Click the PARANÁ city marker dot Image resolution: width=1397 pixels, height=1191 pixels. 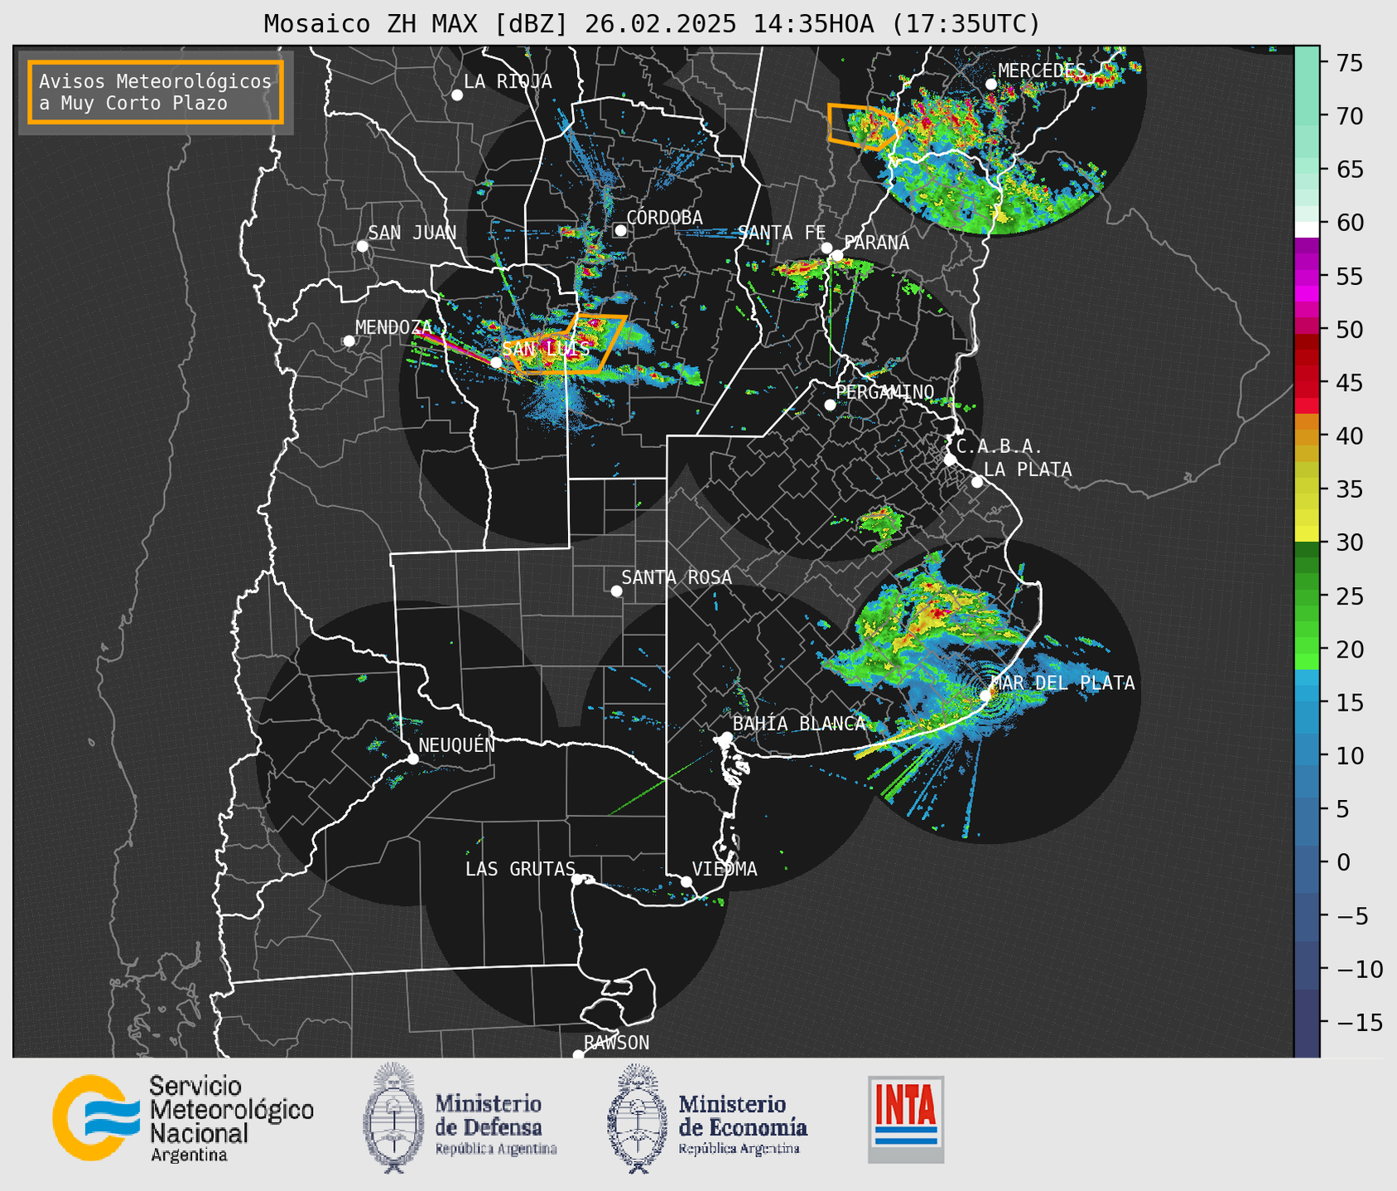click(837, 255)
